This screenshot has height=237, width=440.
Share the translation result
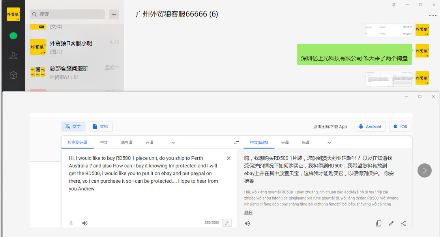coord(403,223)
